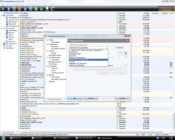Click the Видео (49) category icon
Viewport: 175px width, 140px height.
7,24
